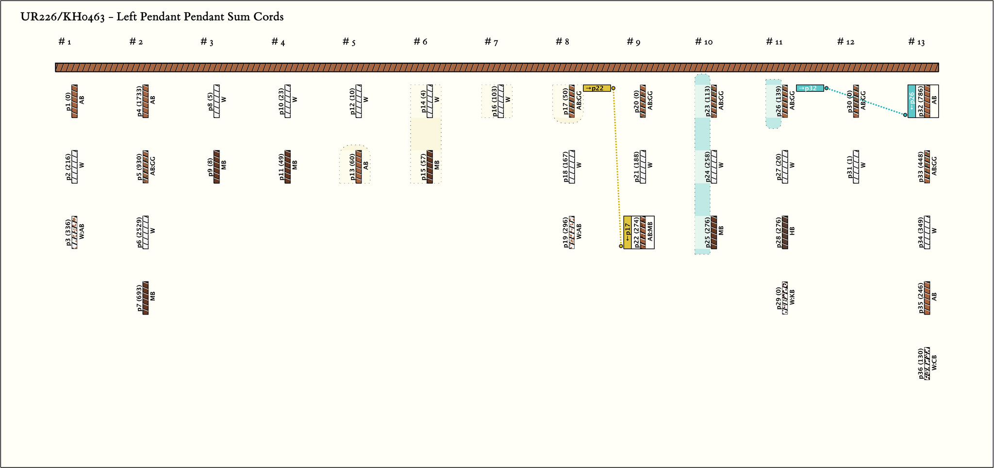Click the p1 (0) AB cord icon
The image size is (994, 468).
click(74, 101)
